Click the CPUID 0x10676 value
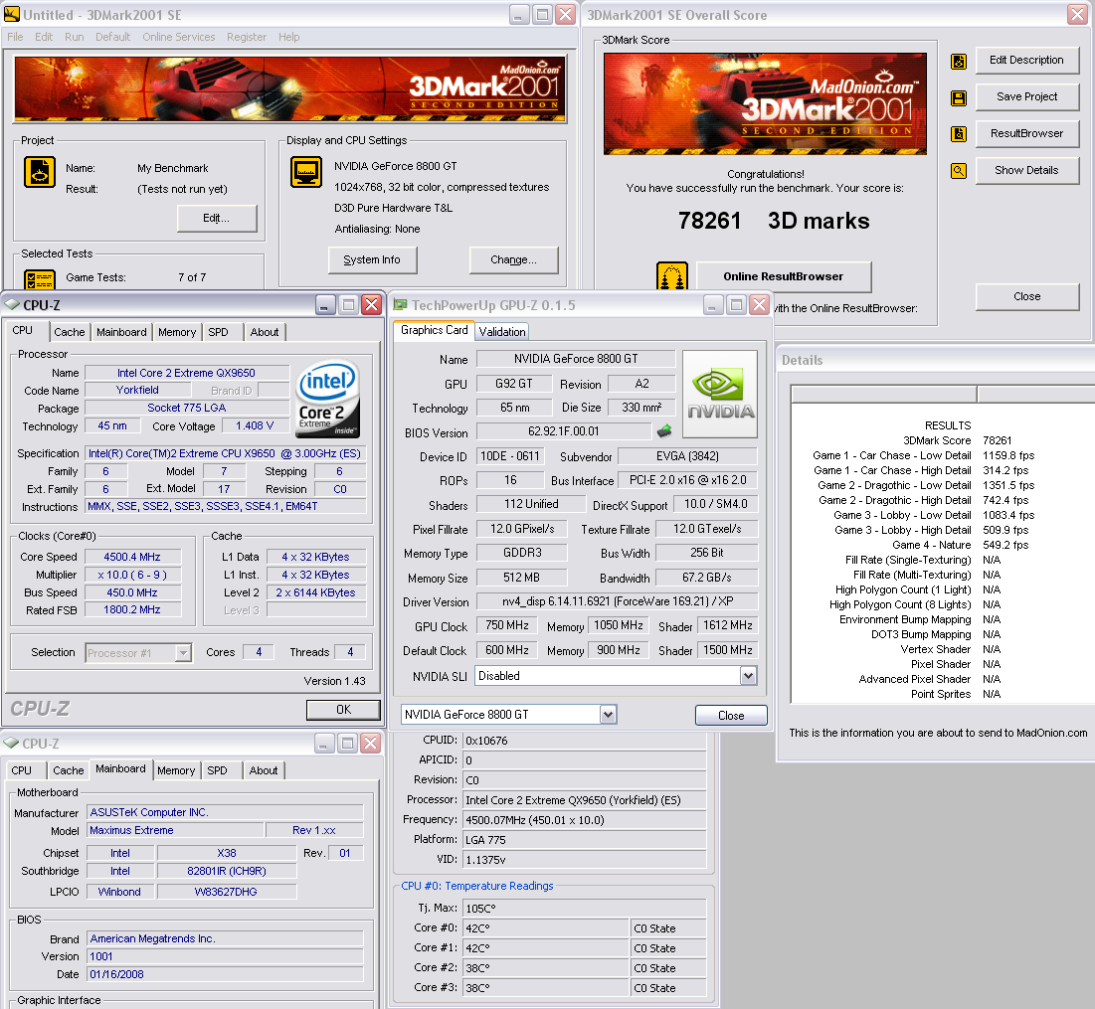This screenshot has height=1009, width=1095. tap(585, 741)
